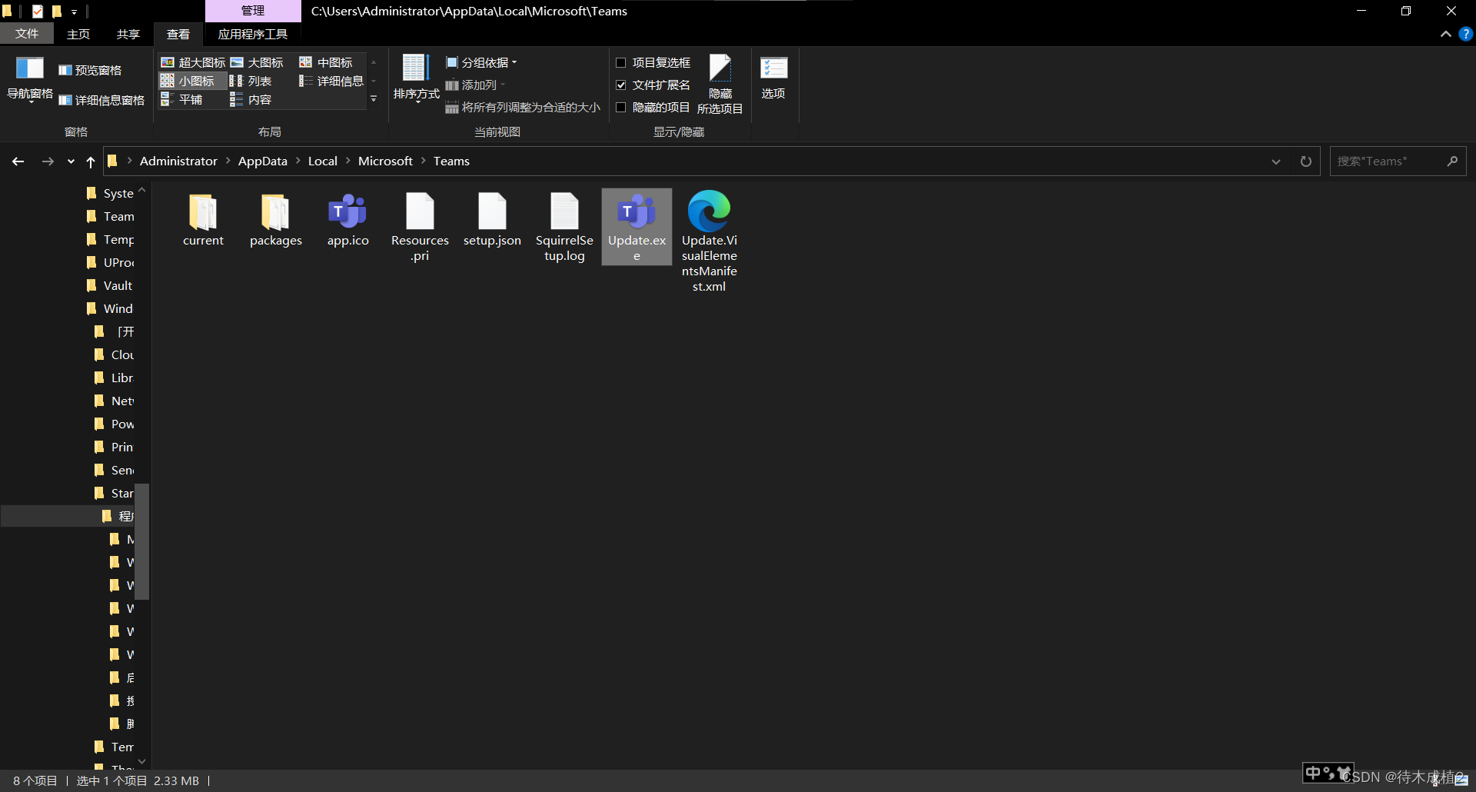Expand the AppData breadcrumb chevron
The image size is (1476, 792).
point(298,161)
